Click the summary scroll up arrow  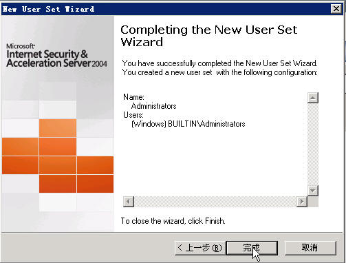[x=313, y=98]
